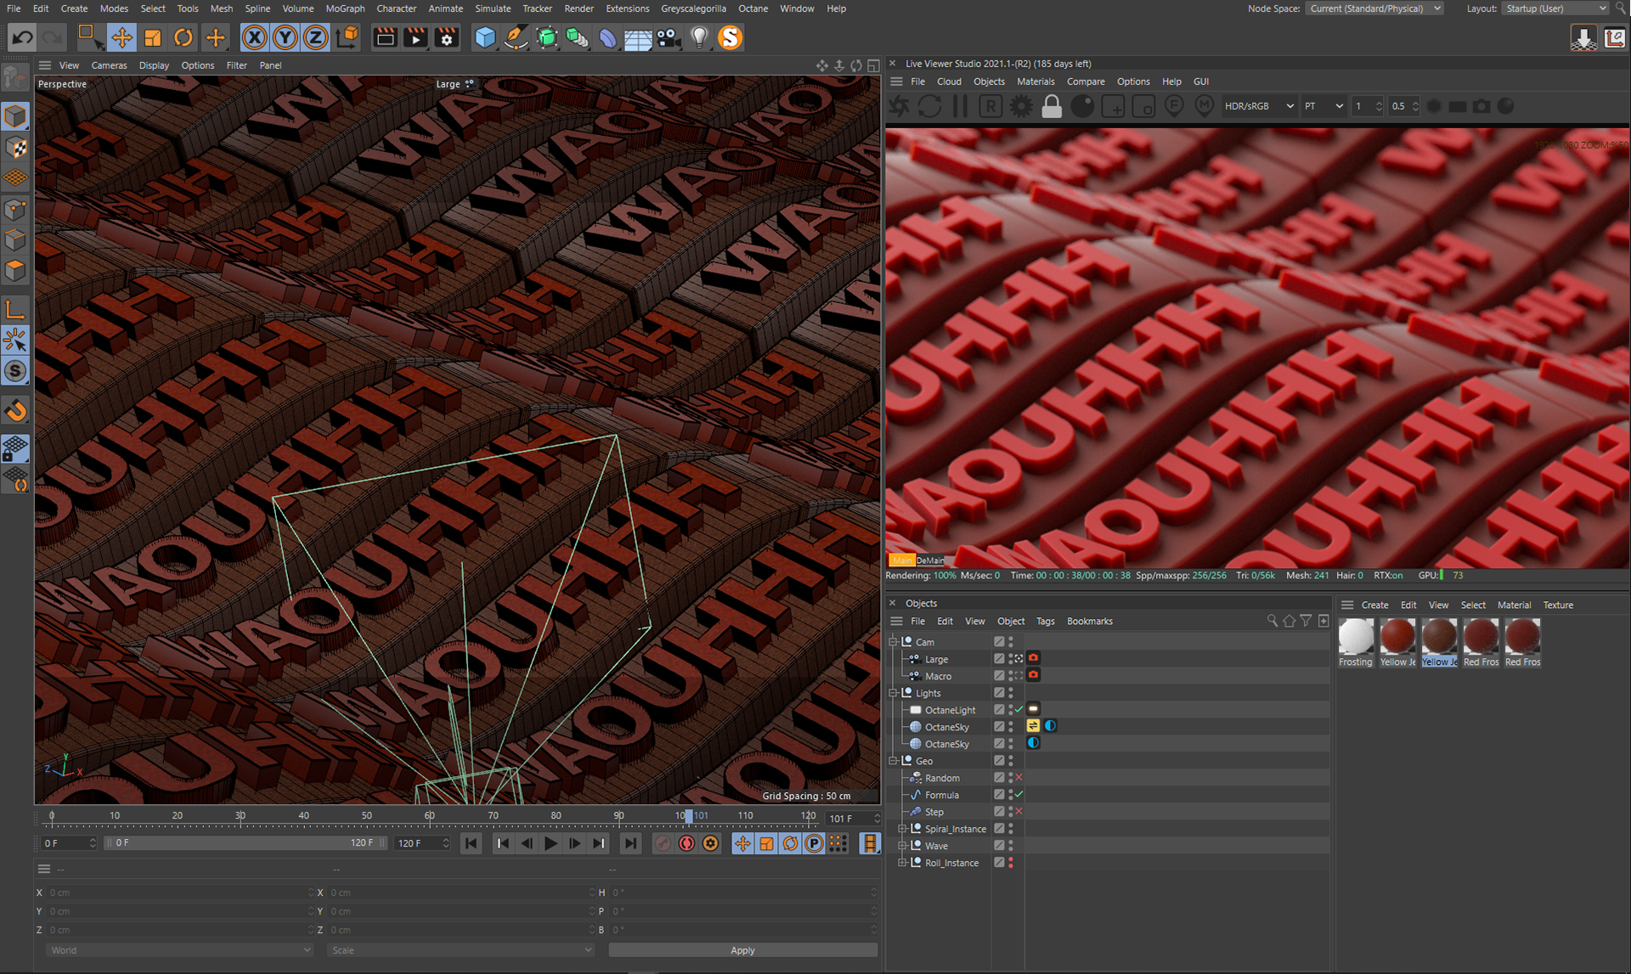Restart render in Live Viewer toolbar
The height and width of the screenshot is (974, 1631).
click(930, 106)
